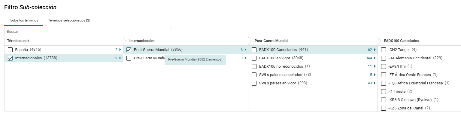This screenshot has width=461, height=116.
Task: Tick the EADX100 Cancelados checkbox
Action: 254,50
